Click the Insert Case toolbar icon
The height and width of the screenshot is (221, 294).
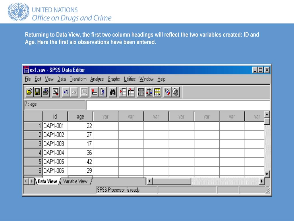pos(123,92)
